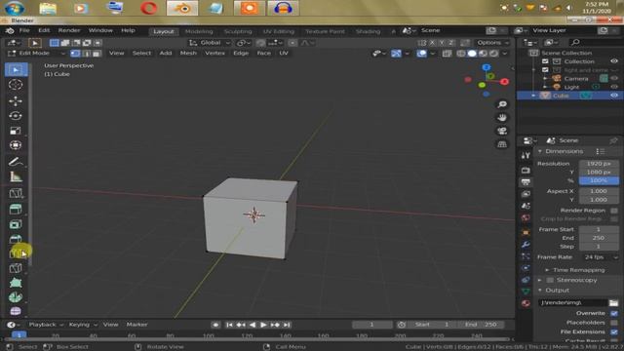This screenshot has width=624, height=351.
Task: Open the File menu
Action: click(24, 30)
